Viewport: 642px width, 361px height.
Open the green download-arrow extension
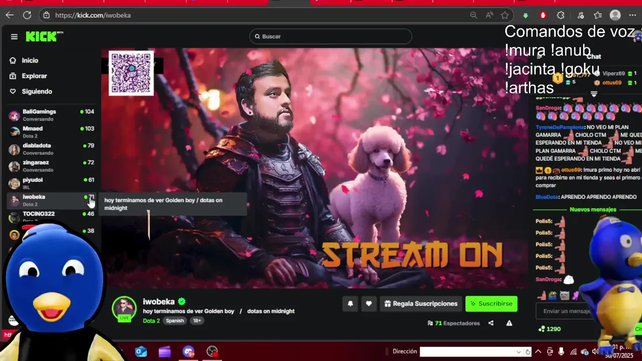click(x=526, y=16)
